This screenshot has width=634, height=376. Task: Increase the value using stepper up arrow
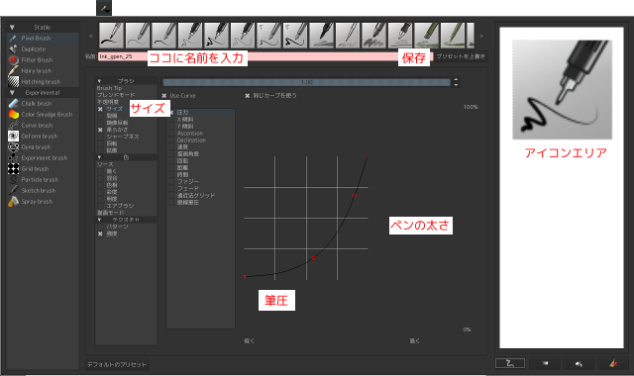coord(456,80)
